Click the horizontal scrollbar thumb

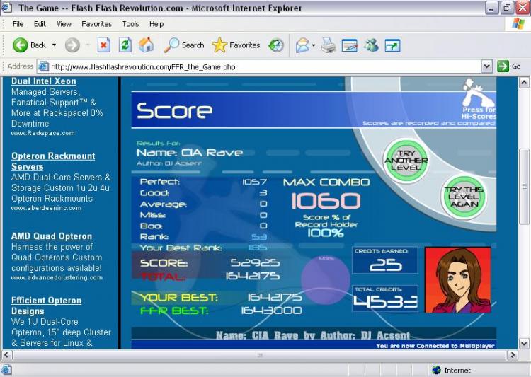[x=260, y=355]
